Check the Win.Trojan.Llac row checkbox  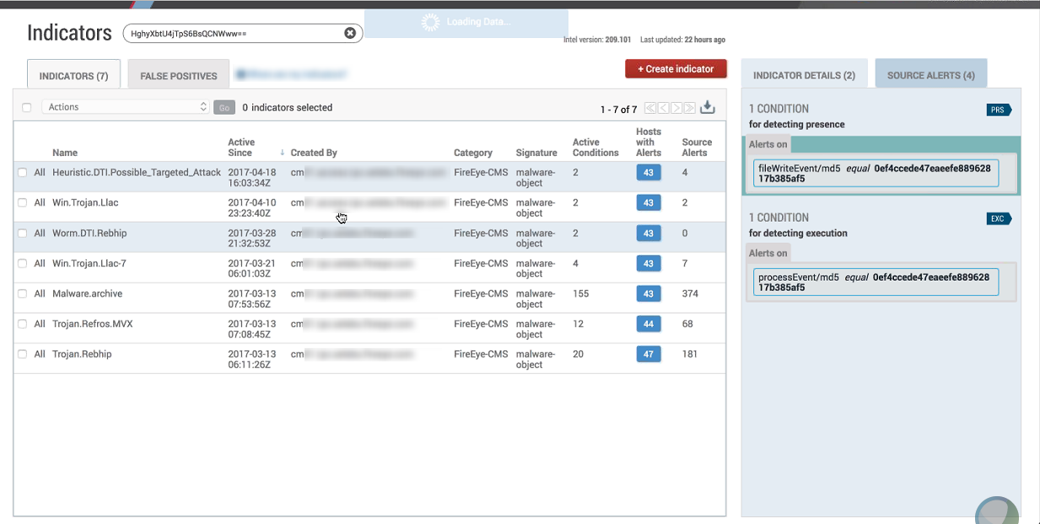23,203
